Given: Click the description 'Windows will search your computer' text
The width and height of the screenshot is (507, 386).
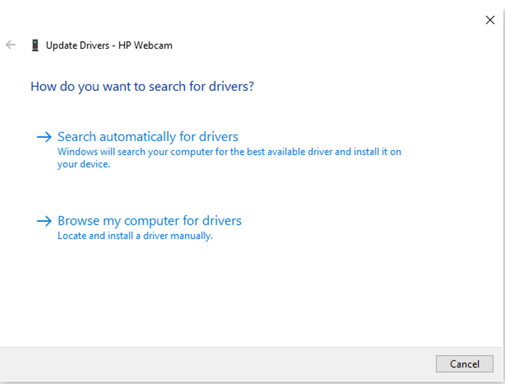Looking at the screenshot, I should pos(229,157).
